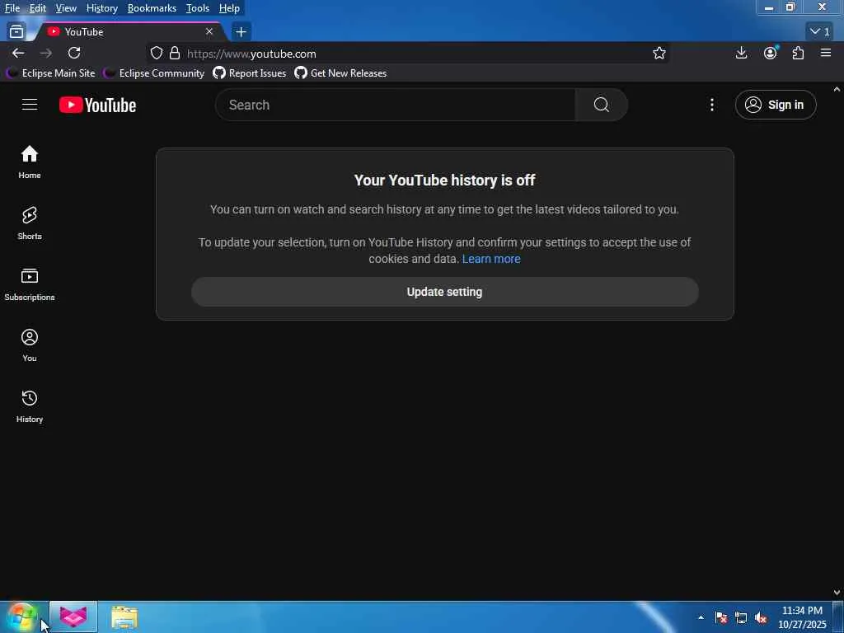Screen dimensions: 844x633
Task: Open Eclipse Main Site bookmark
Action: tap(50, 73)
